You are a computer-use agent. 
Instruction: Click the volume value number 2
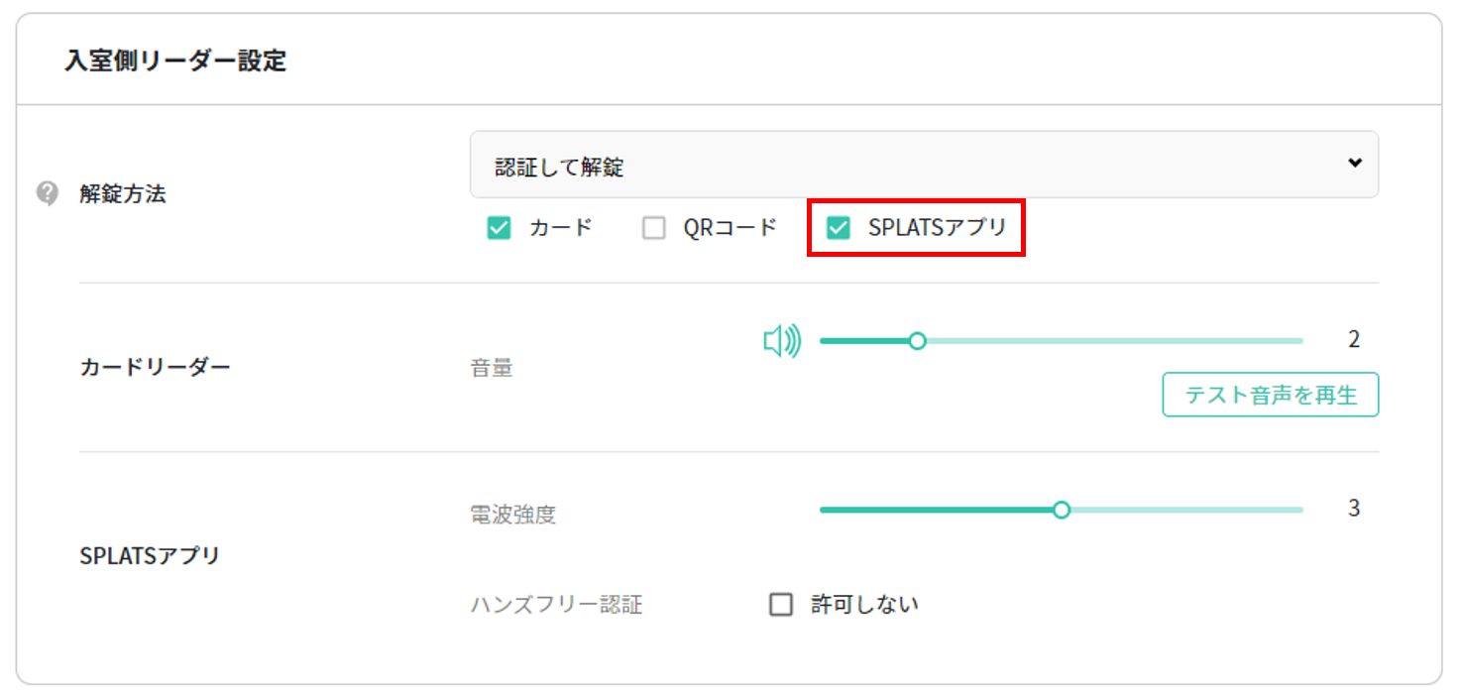[1354, 339]
